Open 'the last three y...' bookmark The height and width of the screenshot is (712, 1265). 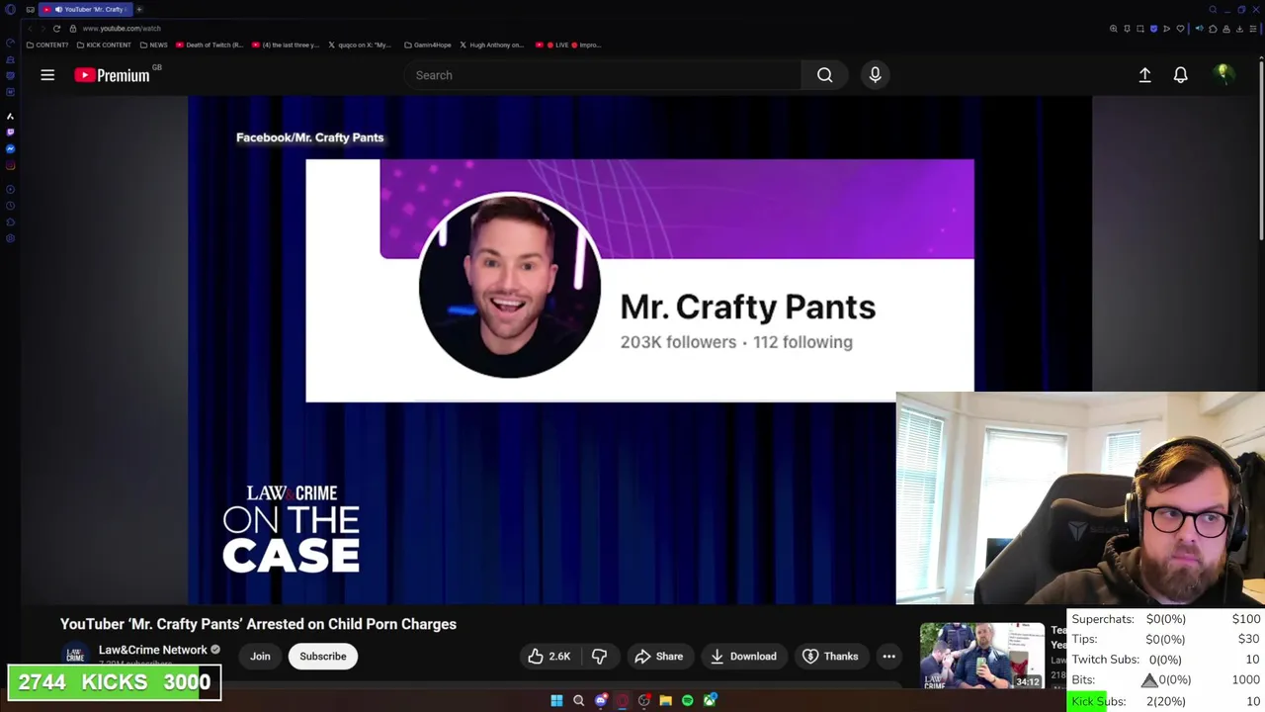[x=286, y=44]
